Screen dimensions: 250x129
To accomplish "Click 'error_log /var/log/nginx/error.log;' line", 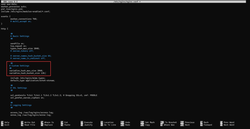I will [31, 115].
